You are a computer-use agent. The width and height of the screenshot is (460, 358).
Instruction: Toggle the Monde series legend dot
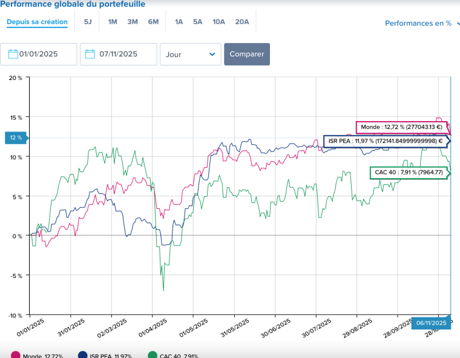[16, 355]
